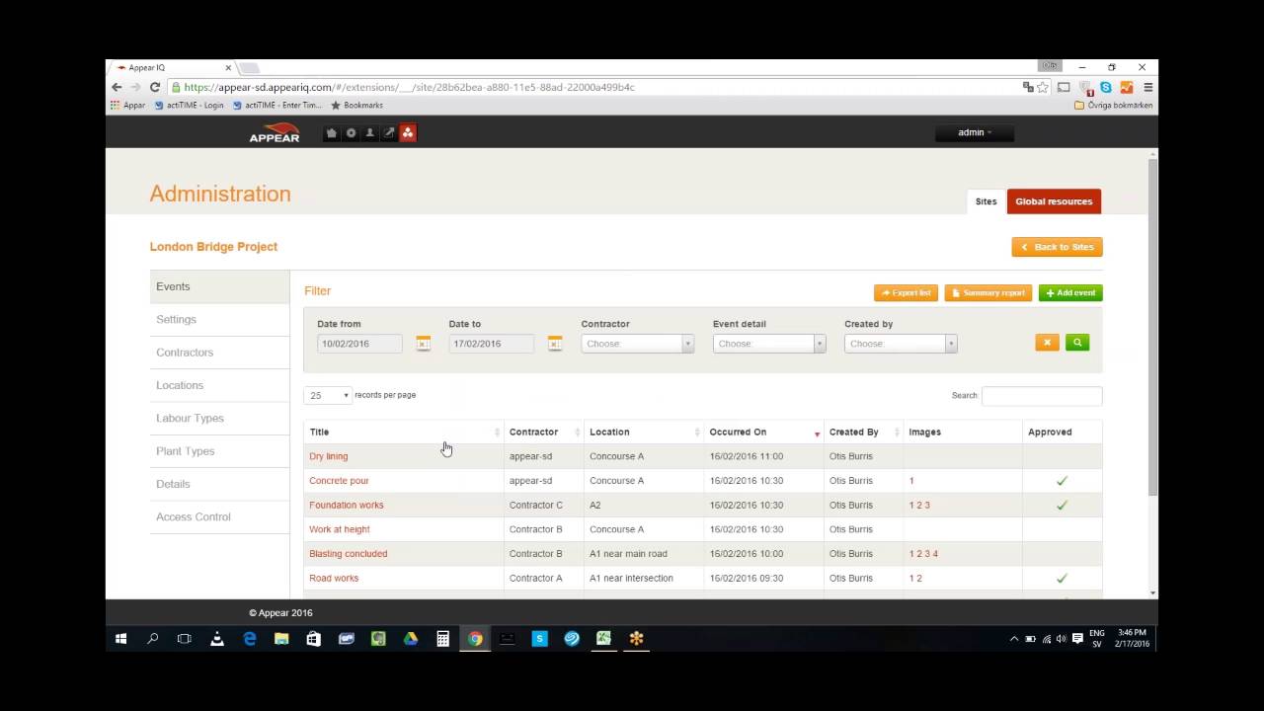Viewport: 1264px width, 711px height.
Task: Open the Road works event
Action: click(334, 578)
